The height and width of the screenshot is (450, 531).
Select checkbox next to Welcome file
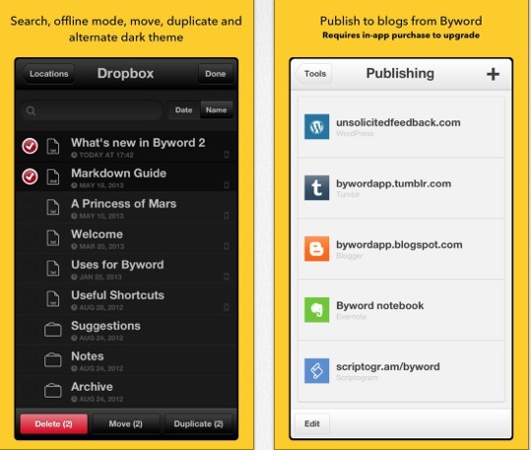tap(30, 237)
